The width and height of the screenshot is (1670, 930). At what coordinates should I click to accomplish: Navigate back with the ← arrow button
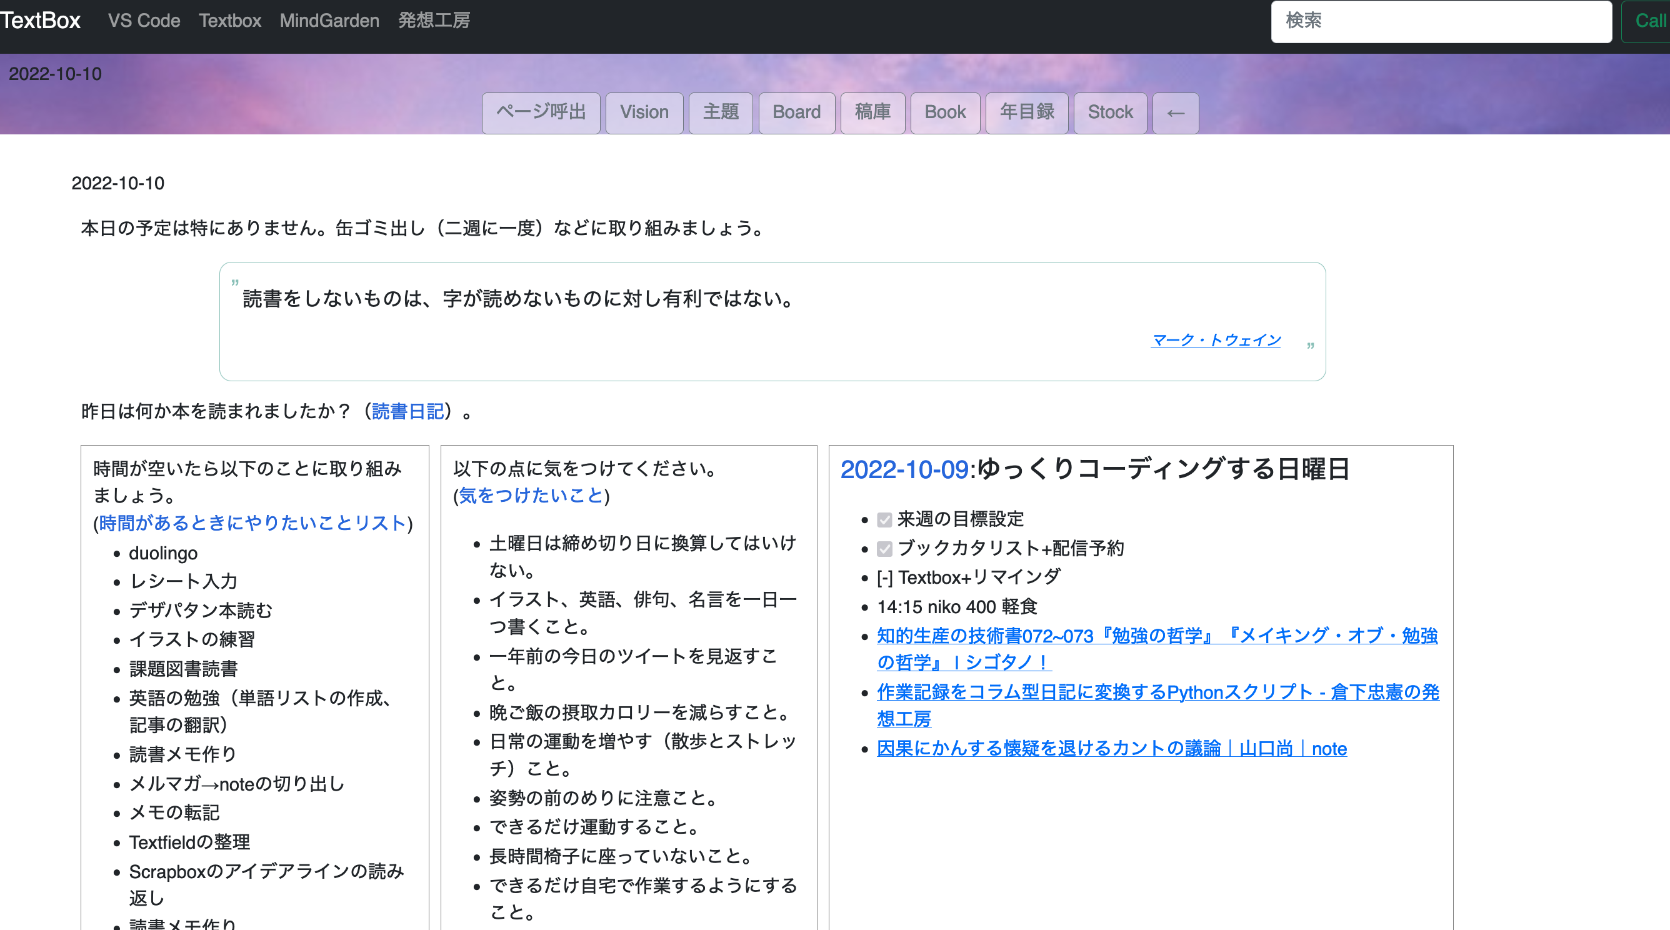coord(1176,112)
